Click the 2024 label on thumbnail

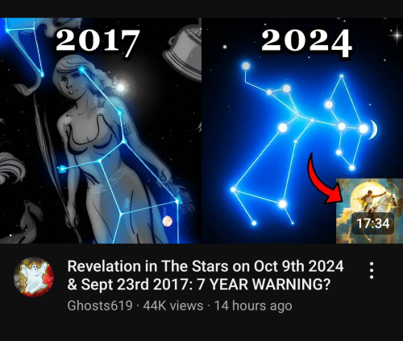[x=306, y=41]
